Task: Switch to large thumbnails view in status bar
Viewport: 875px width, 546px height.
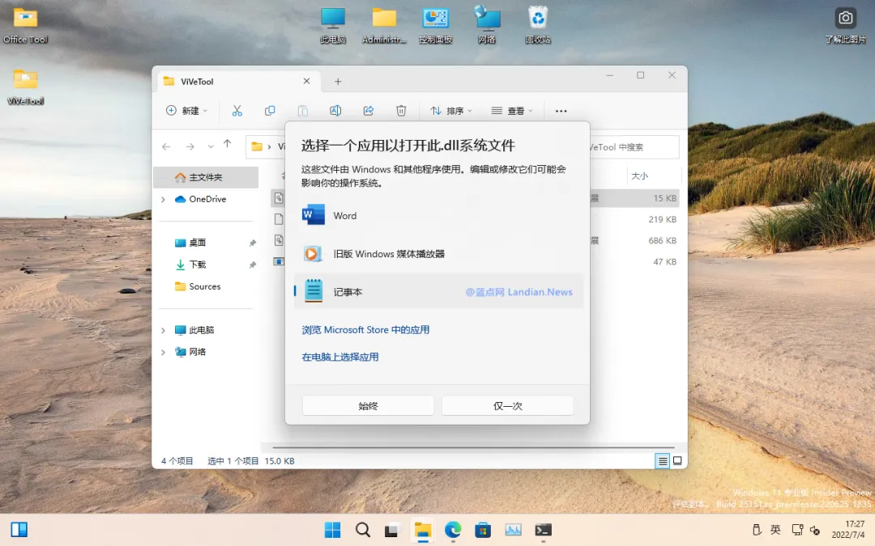Action: [x=677, y=460]
